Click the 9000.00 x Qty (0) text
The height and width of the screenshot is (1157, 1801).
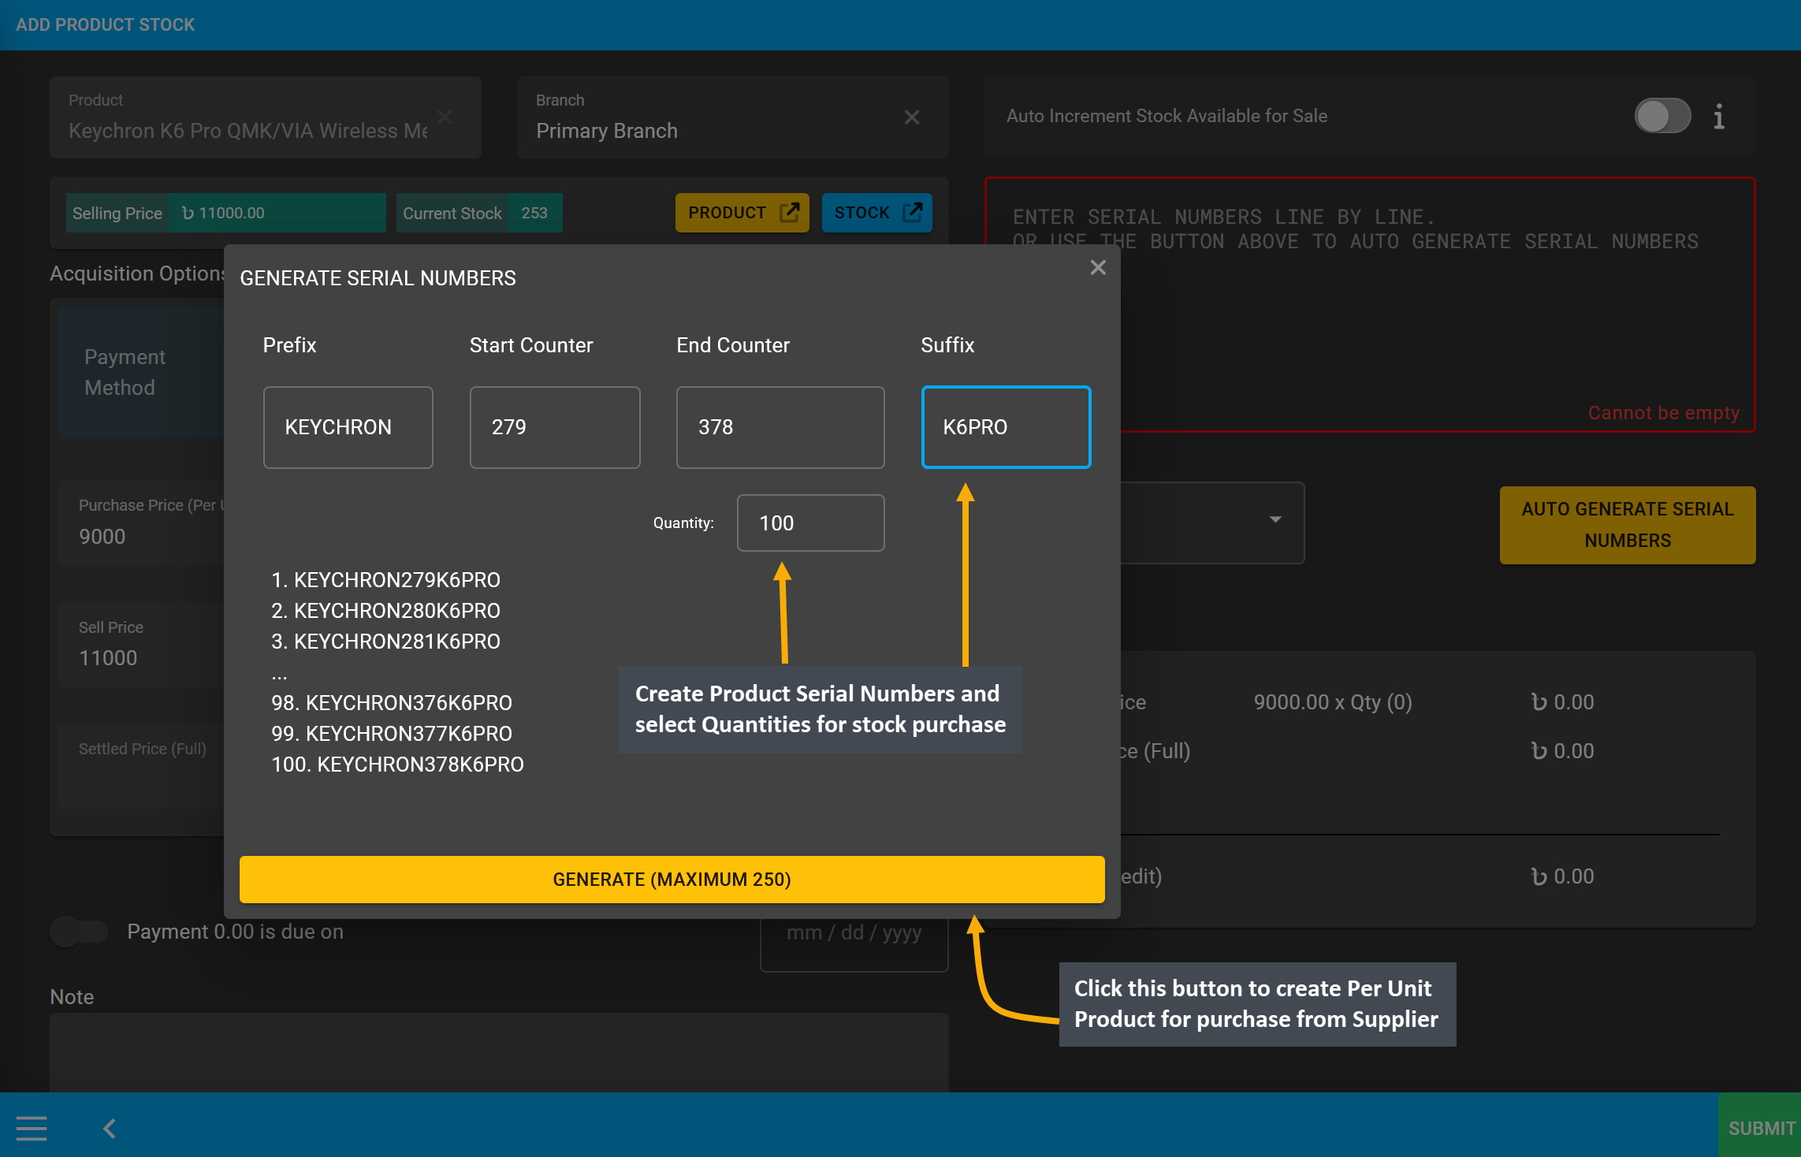click(1333, 702)
